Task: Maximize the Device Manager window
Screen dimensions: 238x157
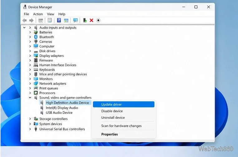Action: (196, 7)
